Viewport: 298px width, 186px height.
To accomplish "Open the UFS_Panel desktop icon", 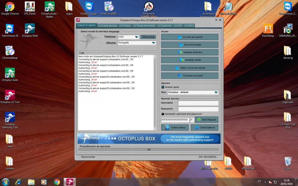I will point(30,8).
